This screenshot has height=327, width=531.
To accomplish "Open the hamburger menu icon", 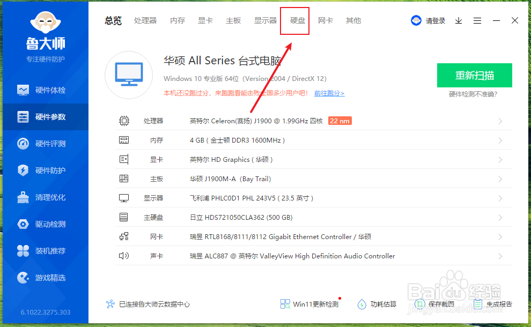I will (477, 21).
